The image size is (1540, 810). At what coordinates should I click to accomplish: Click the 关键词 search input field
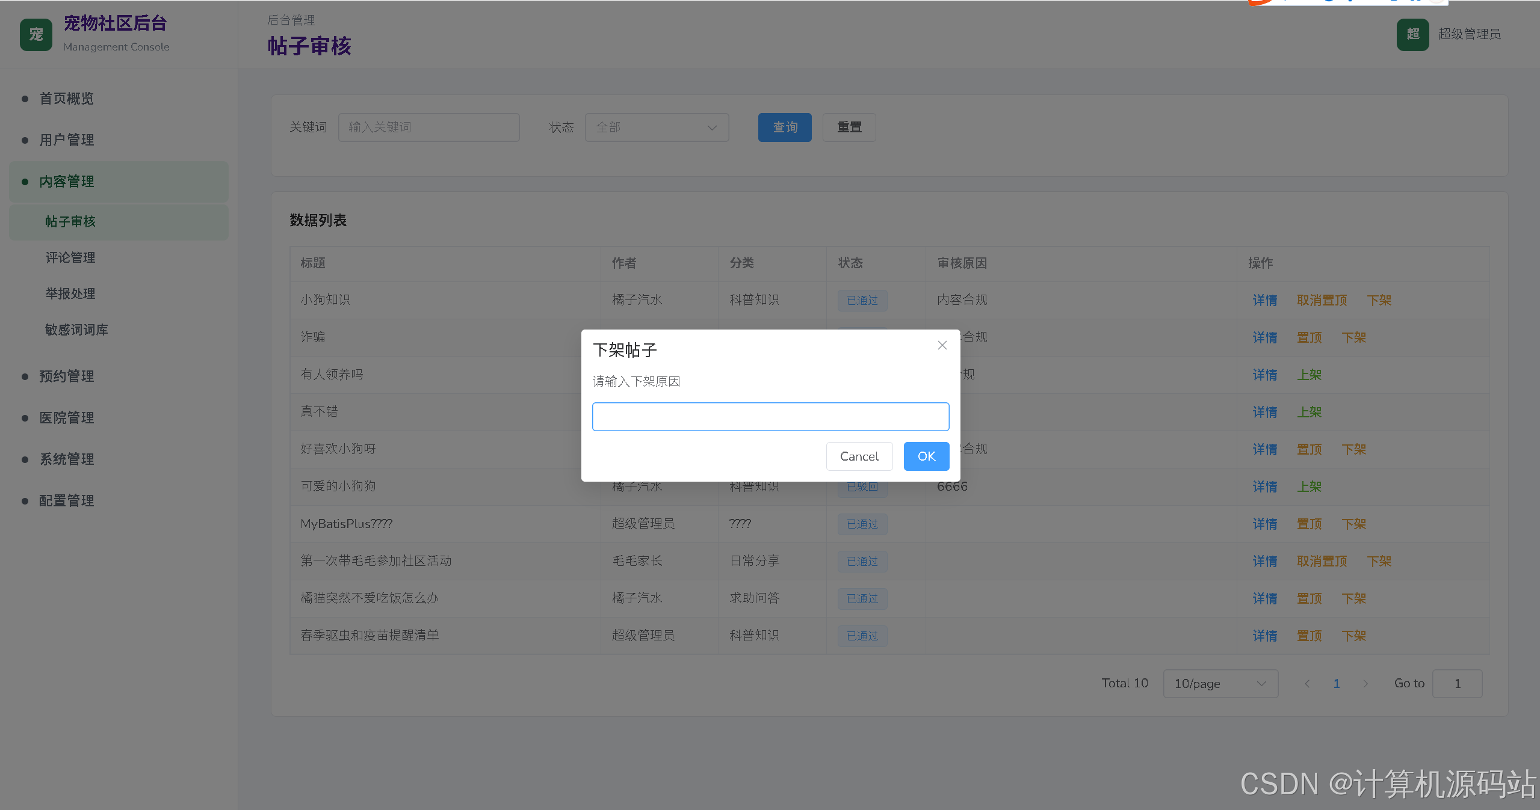(428, 127)
